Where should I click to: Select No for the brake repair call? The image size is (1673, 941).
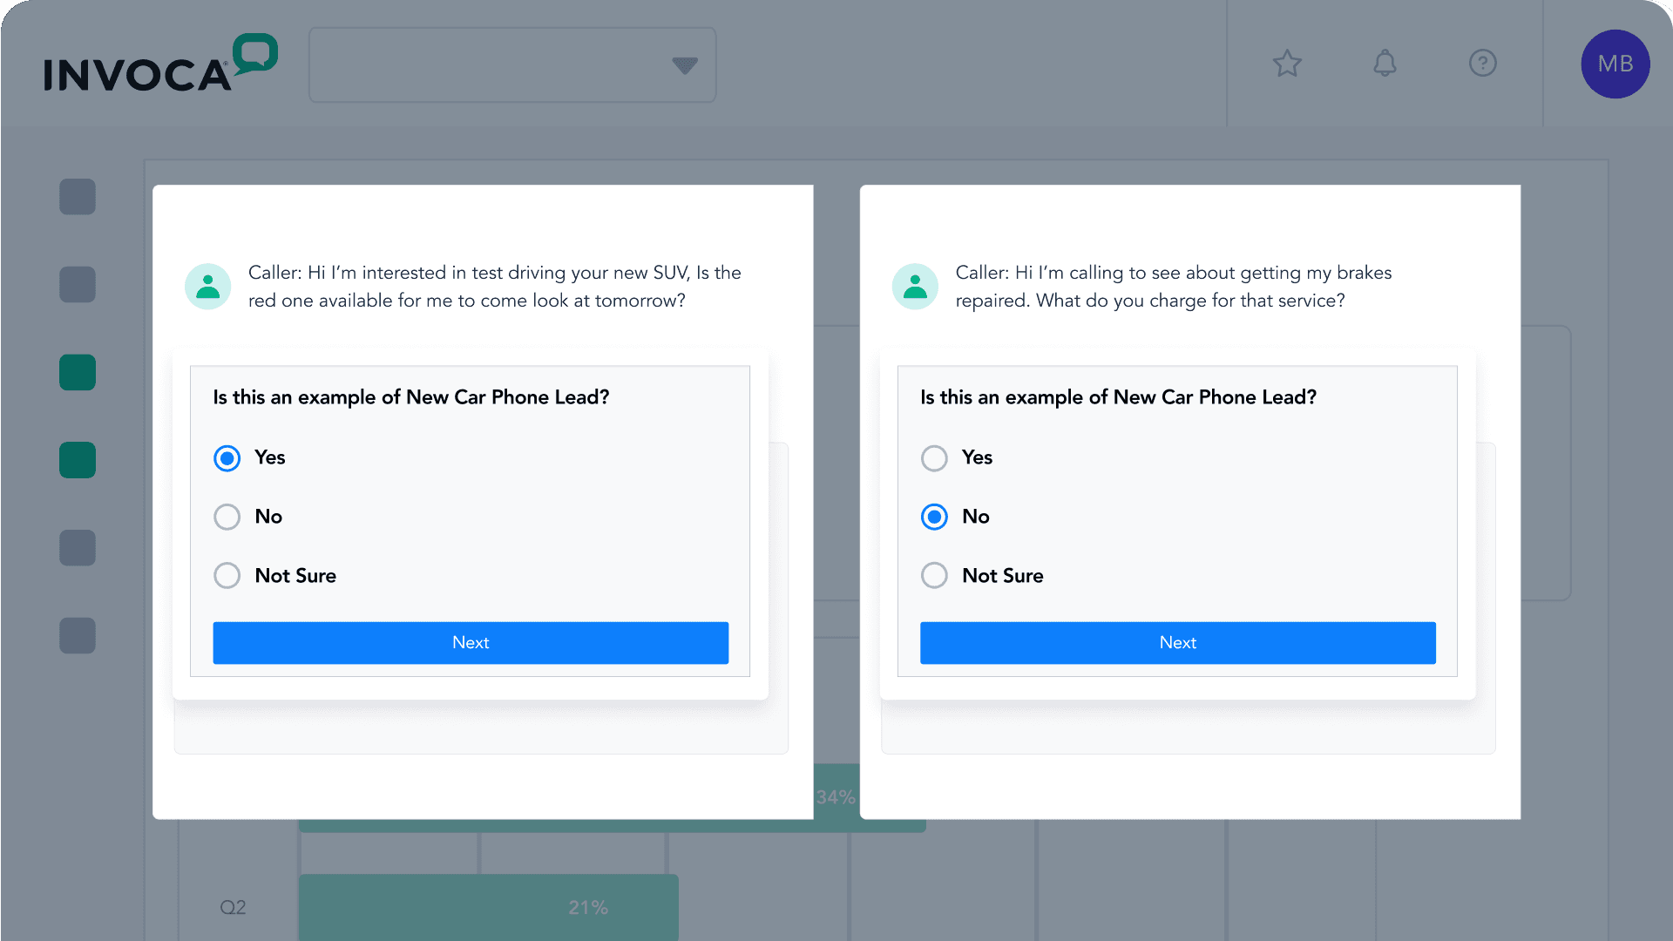coord(934,517)
